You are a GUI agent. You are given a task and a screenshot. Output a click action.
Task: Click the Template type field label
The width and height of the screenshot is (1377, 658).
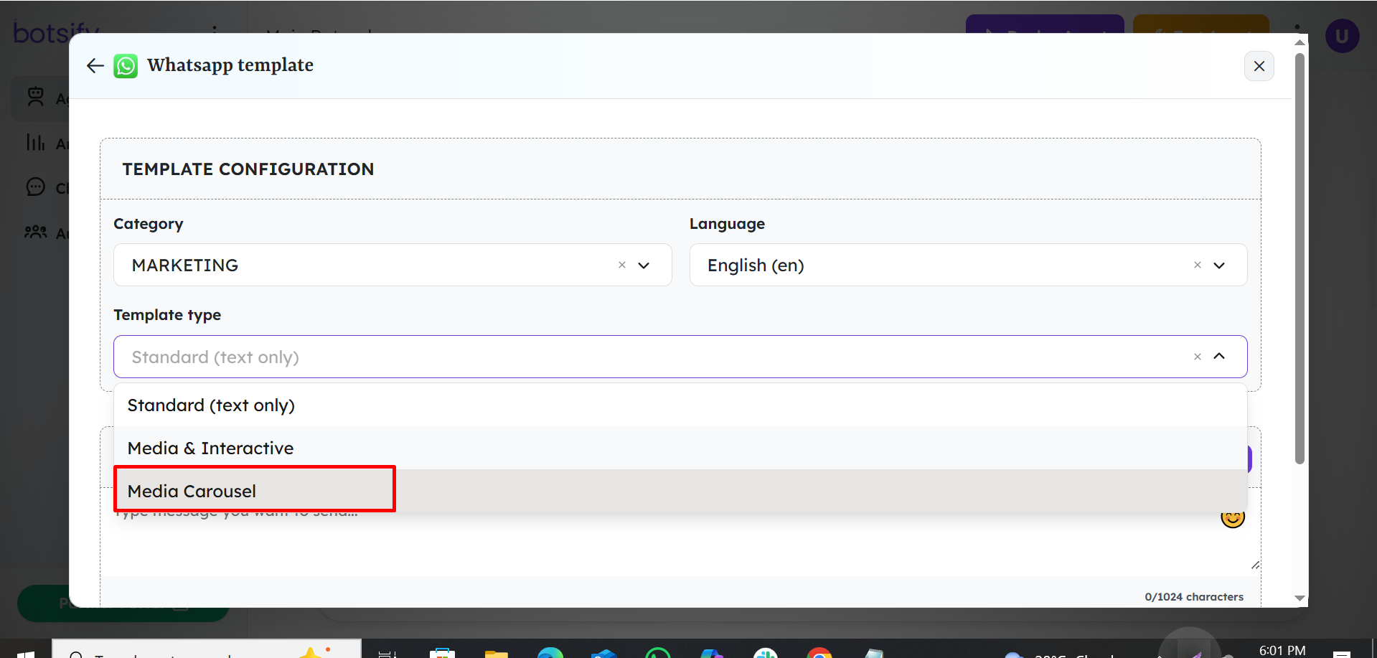(167, 315)
